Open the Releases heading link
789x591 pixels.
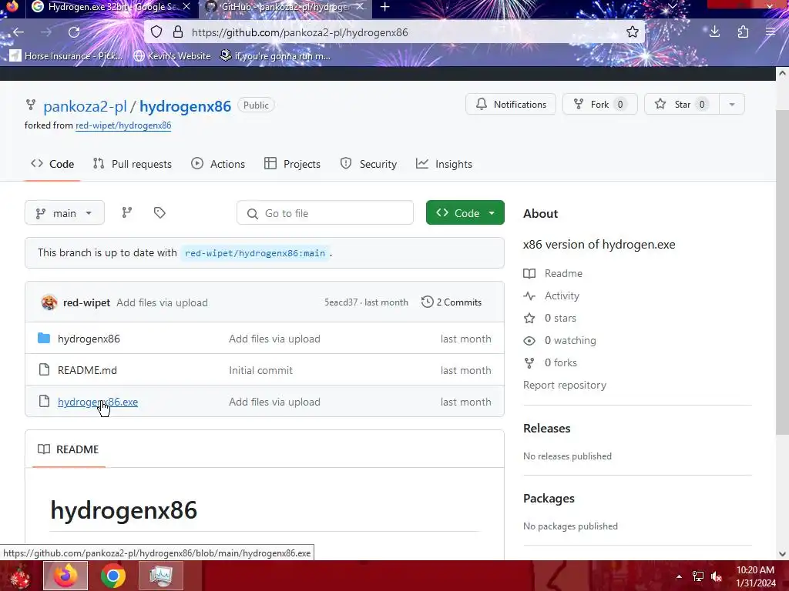coord(547,428)
